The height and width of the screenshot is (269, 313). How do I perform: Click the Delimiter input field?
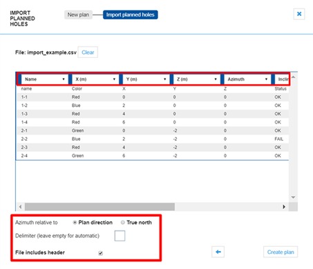tap(120, 236)
